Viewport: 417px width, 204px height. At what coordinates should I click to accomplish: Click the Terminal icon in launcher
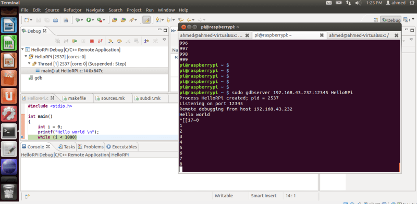tap(9, 131)
